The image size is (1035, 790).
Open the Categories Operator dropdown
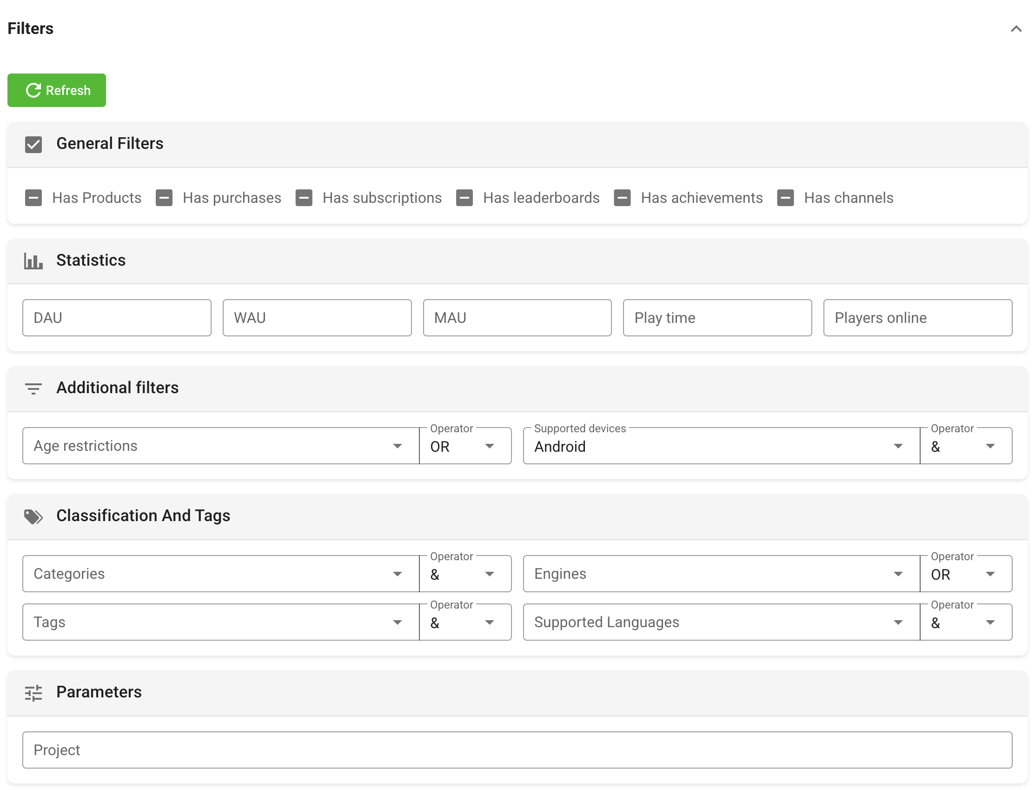[465, 574]
